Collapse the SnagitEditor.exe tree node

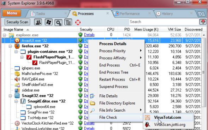(x=16, y=101)
